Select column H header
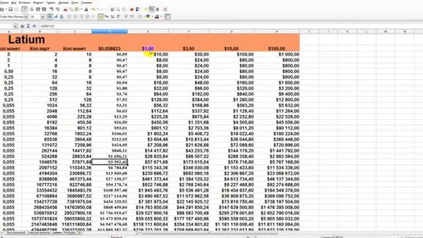 click(x=277, y=32)
